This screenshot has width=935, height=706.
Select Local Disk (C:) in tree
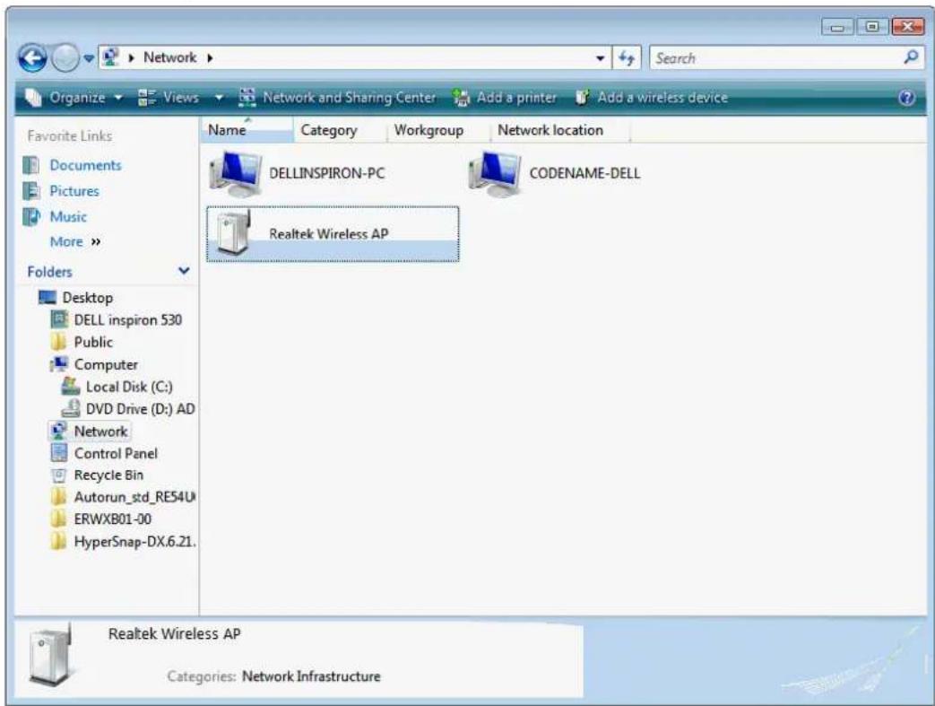click(129, 387)
